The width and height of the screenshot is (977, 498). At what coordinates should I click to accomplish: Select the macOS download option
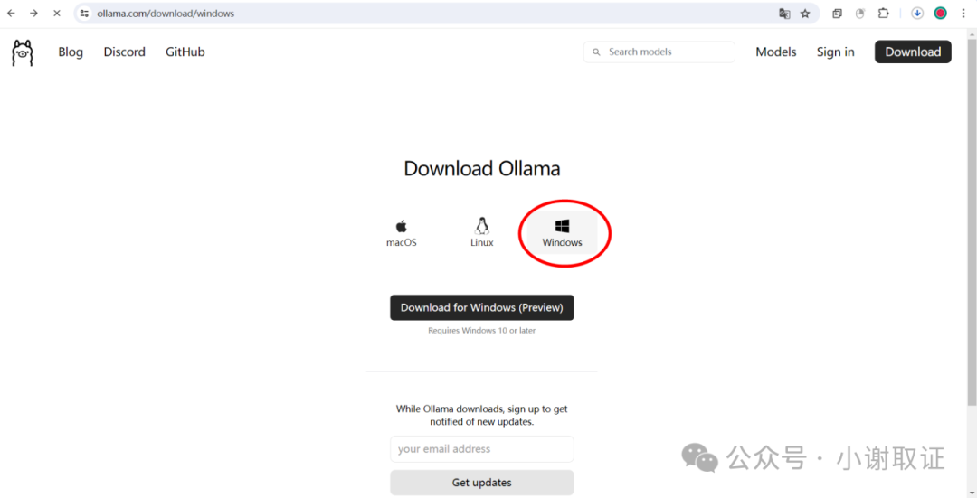tap(402, 234)
